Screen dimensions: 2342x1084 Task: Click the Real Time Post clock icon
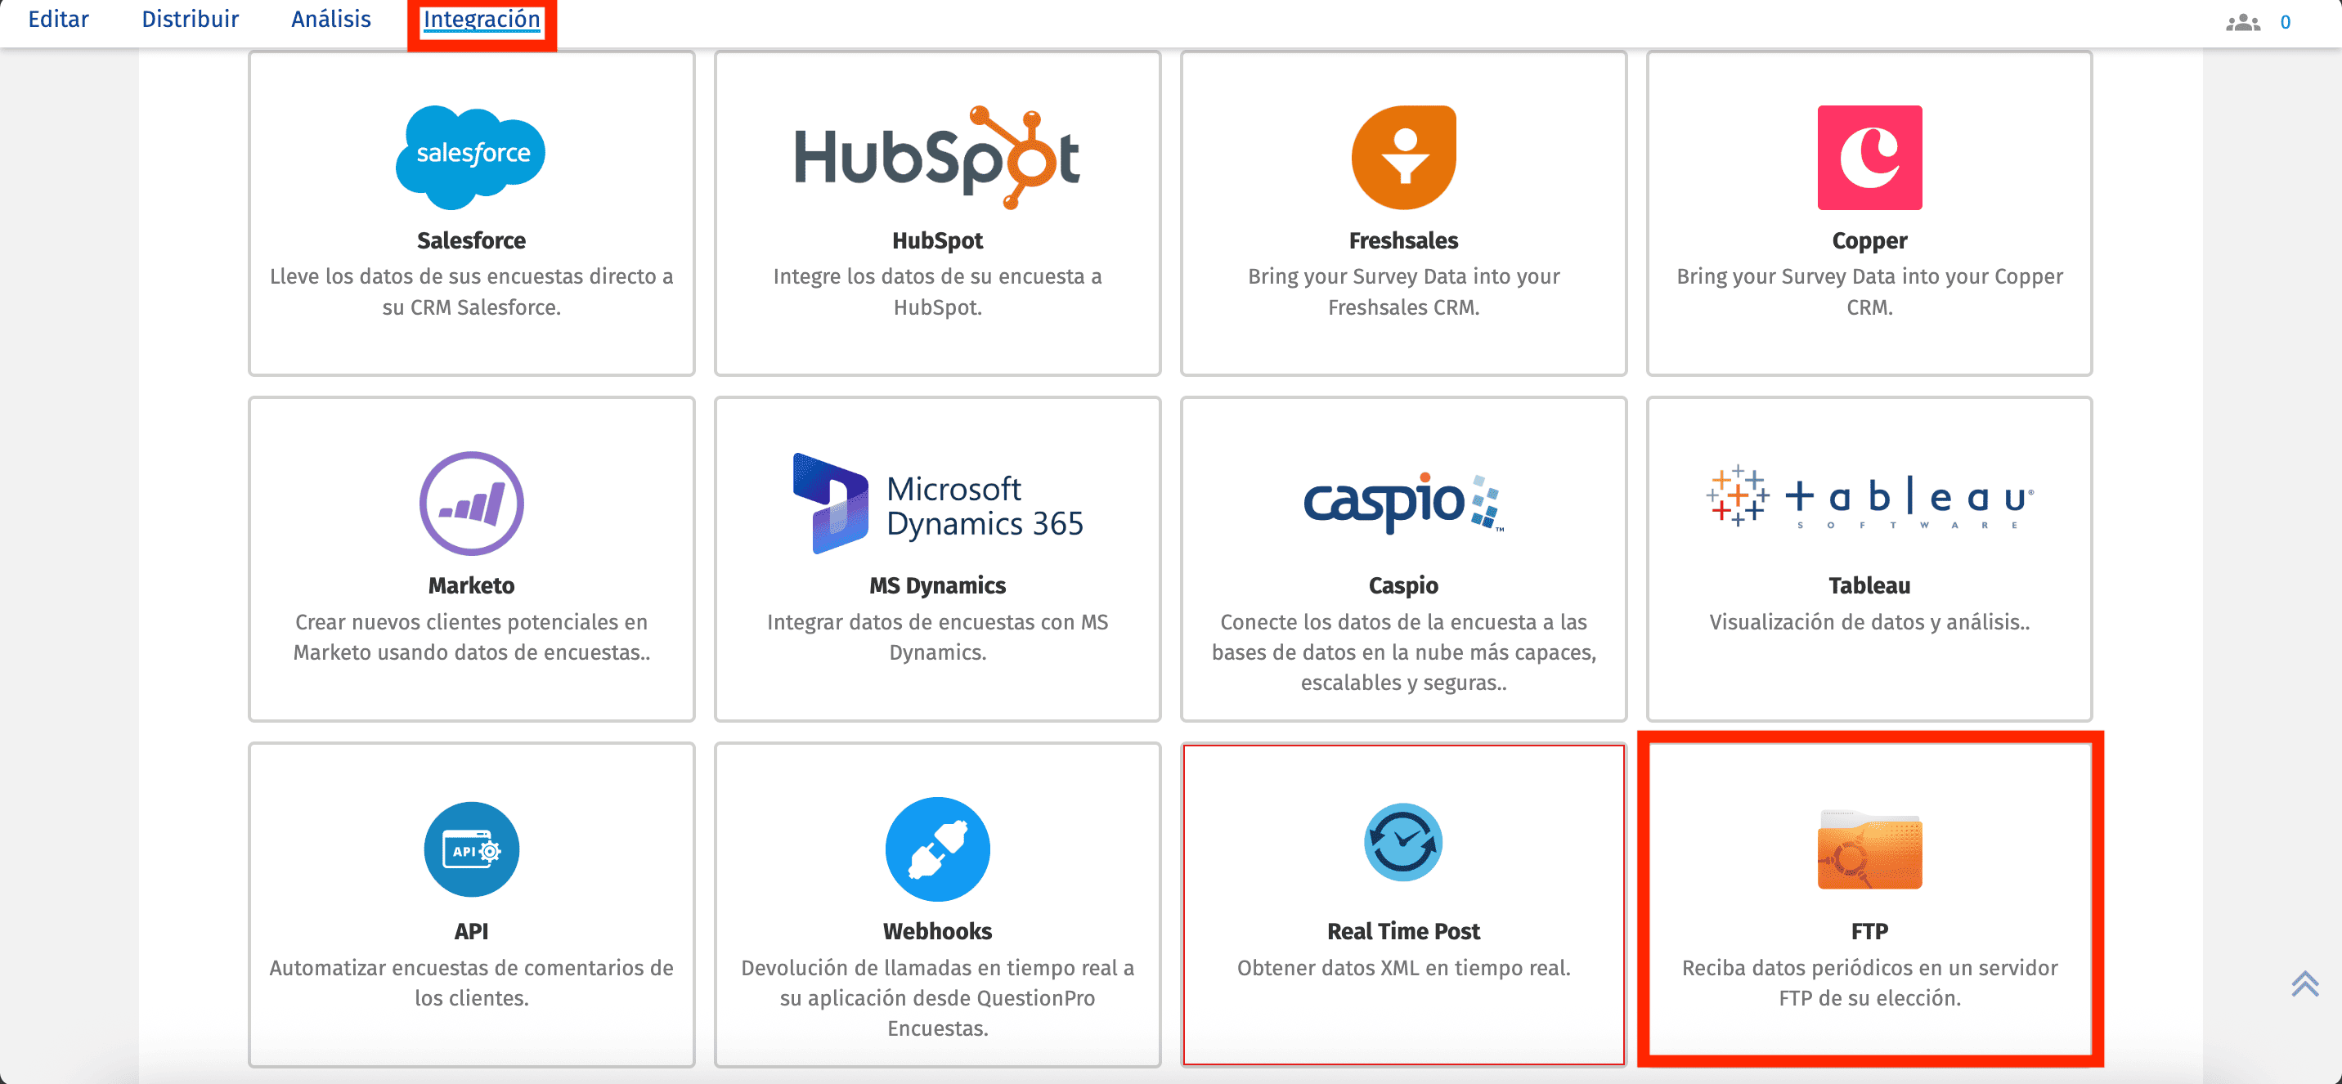coord(1403,842)
